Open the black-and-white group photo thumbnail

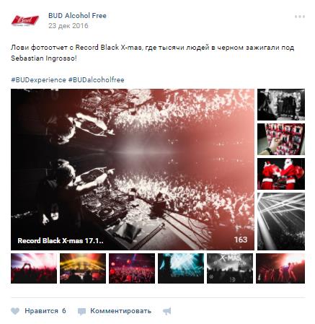pos(281,105)
